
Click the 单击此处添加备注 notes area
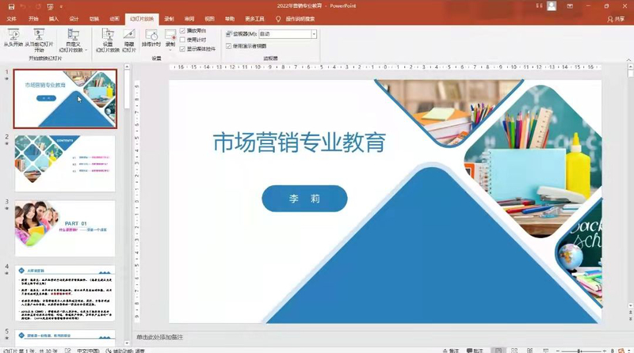point(160,337)
